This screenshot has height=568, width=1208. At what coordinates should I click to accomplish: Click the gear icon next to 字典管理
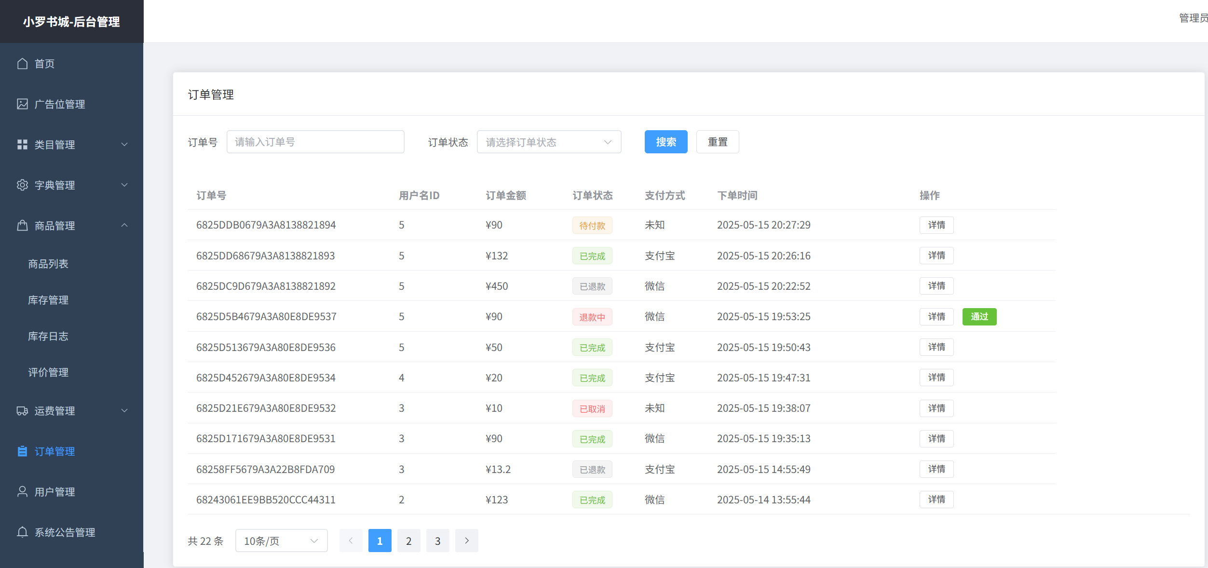pos(22,185)
